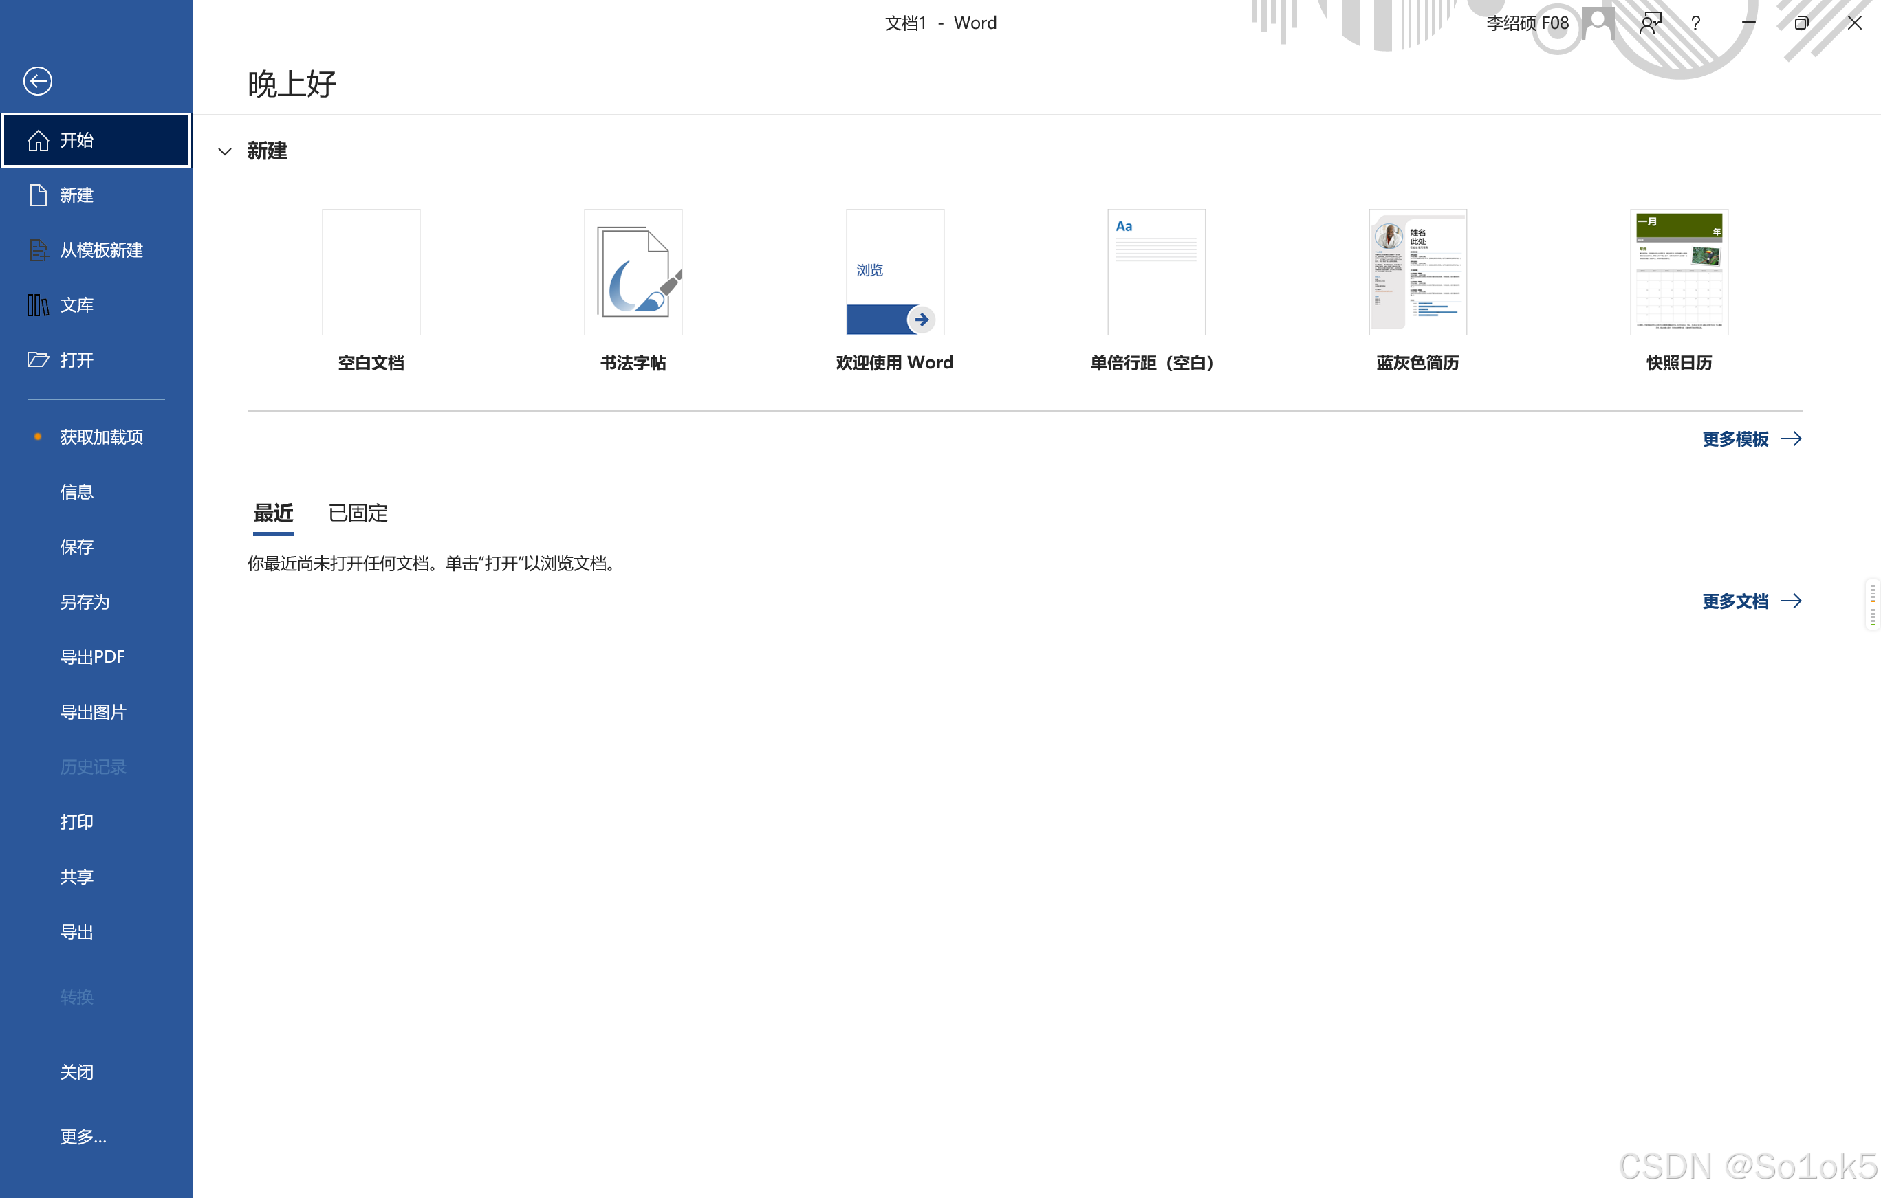Click the 开始 home icon
This screenshot has width=1881, height=1198.
point(38,140)
